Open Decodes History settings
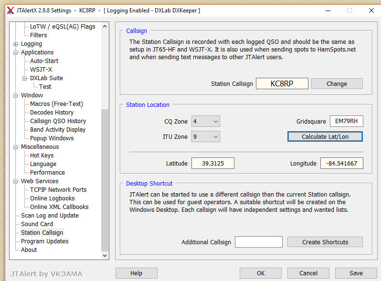Image resolution: width=381 pixels, height=281 pixels. [x=52, y=113]
